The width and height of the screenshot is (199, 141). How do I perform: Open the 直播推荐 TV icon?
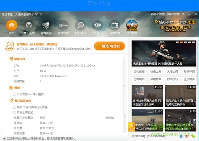pos(115,25)
